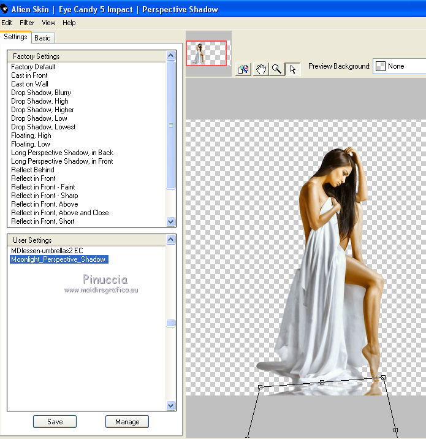Select Floating, Low preset
This screenshot has height=439, width=426.
tap(31, 144)
